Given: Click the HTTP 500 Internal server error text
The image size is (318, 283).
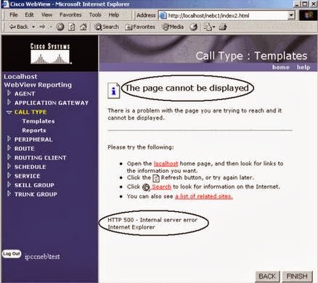Looking at the screenshot, I should [152, 220].
